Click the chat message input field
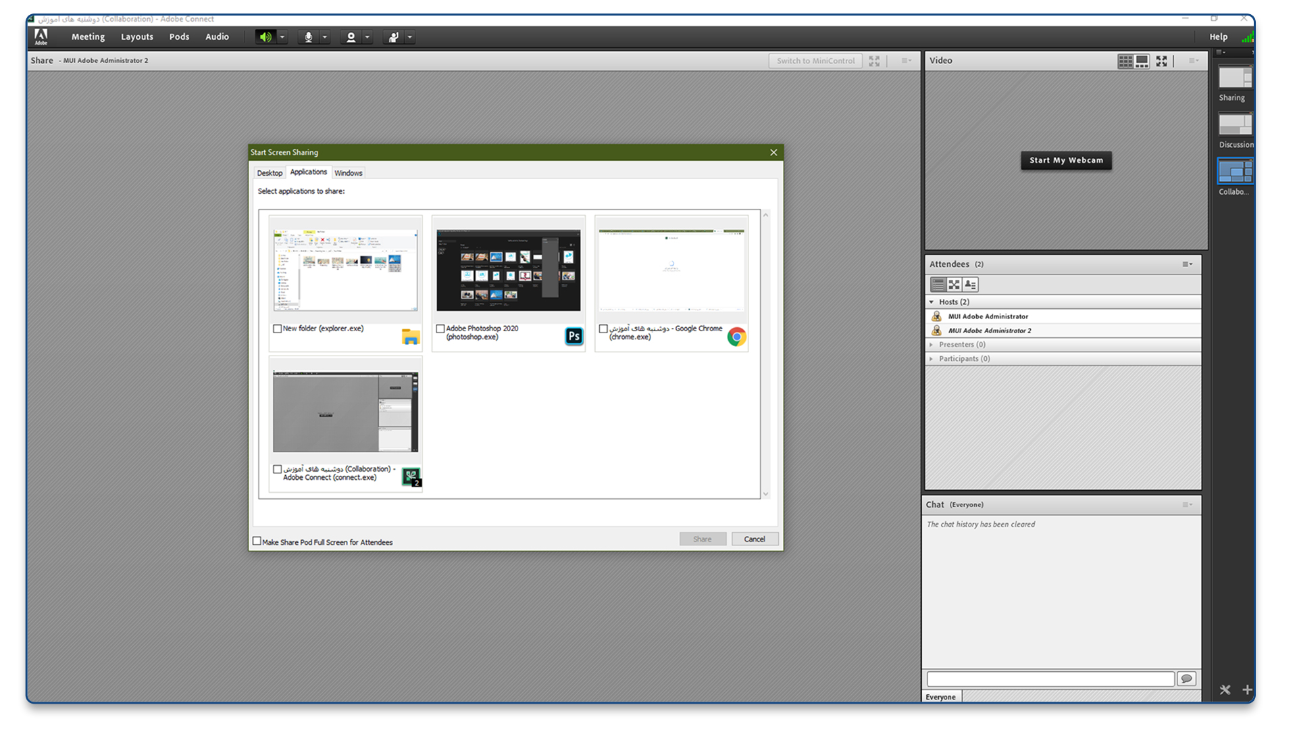1297x730 pixels. 1052,679
